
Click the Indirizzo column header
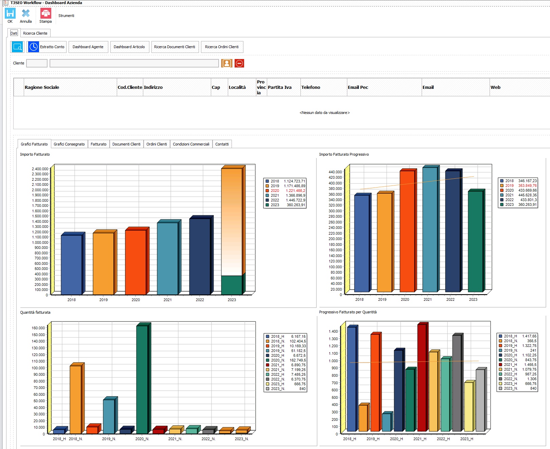coord(177,87)
